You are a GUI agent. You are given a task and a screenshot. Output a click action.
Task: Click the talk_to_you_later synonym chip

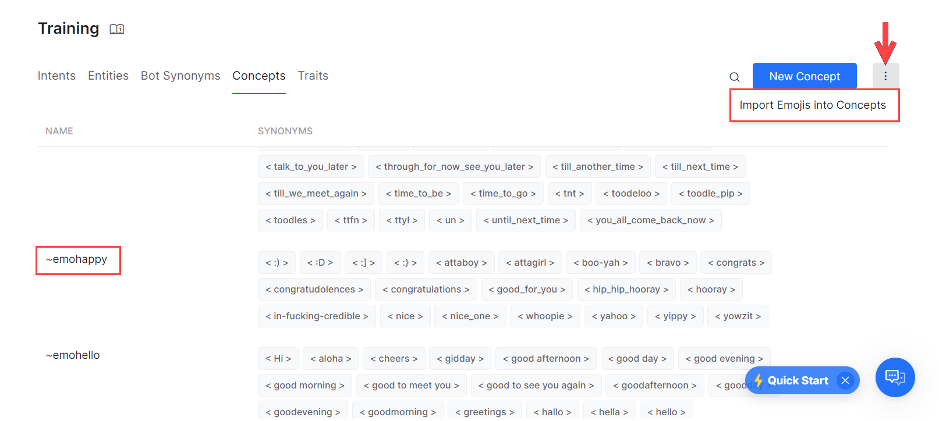(x=311, y=167)
